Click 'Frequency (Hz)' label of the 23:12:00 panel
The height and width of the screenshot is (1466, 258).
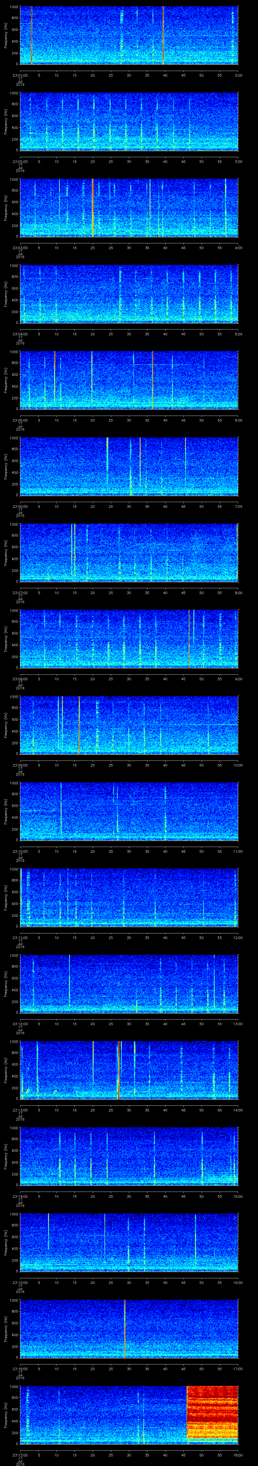click(x=6, y=984)
